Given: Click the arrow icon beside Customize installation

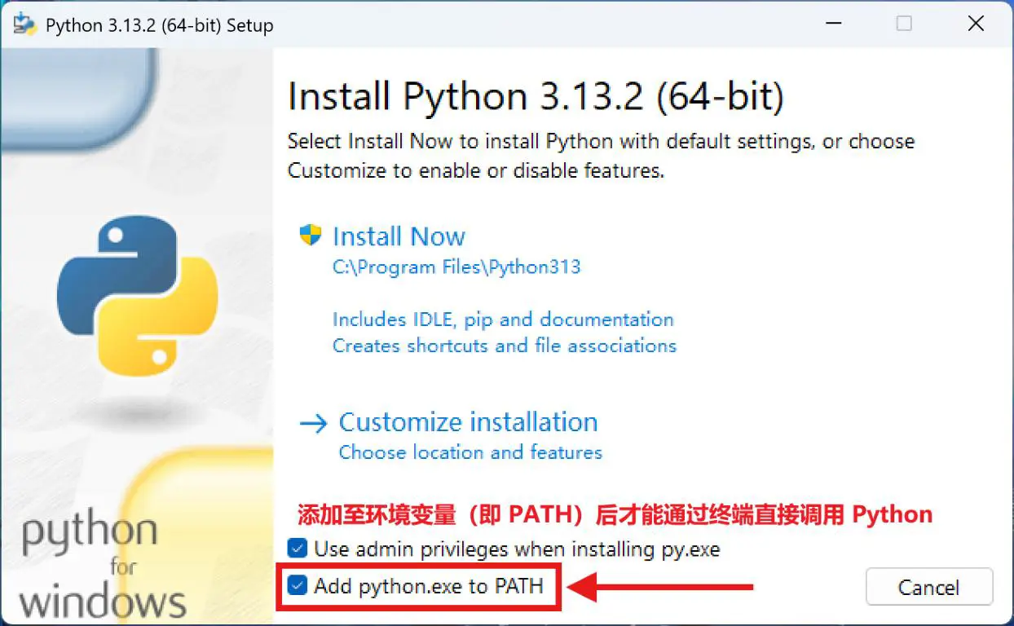Looking at the screenshot, I should (x=313, y=423).
